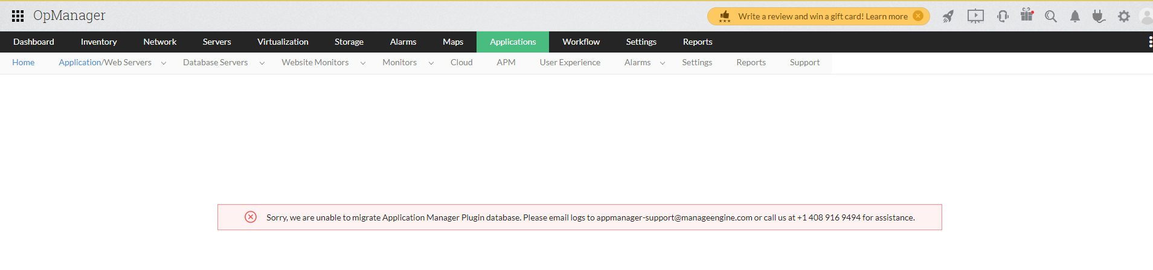Click the rocket quick-start icon
This screenshot has height=270, width=1153.
point(948,16)
